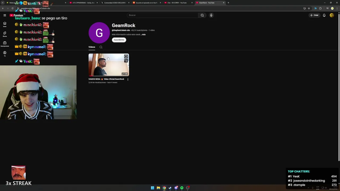Click the GeamRock channel avatar
Screen dimensions: 340x191
[x=99, y=33]
